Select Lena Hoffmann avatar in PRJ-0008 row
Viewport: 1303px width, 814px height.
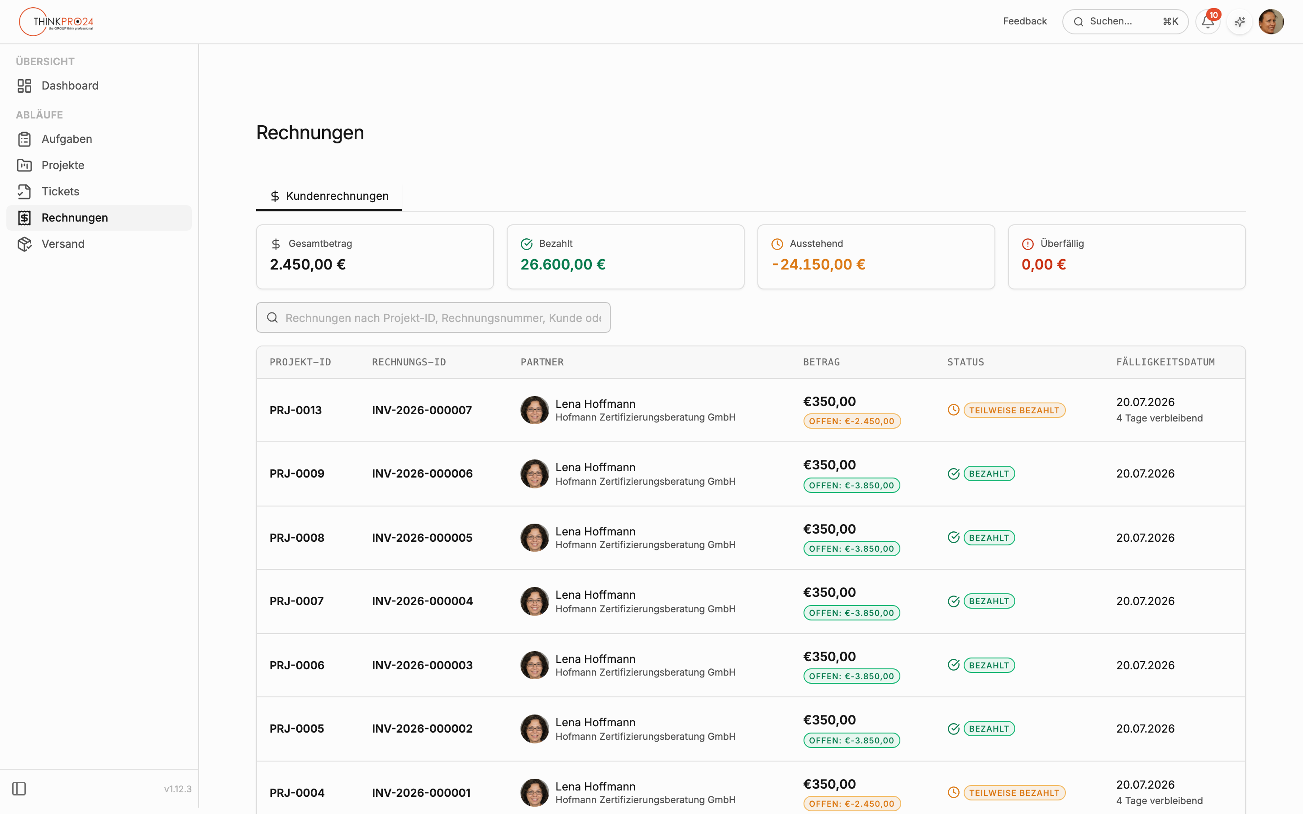(x=535, y=538)
